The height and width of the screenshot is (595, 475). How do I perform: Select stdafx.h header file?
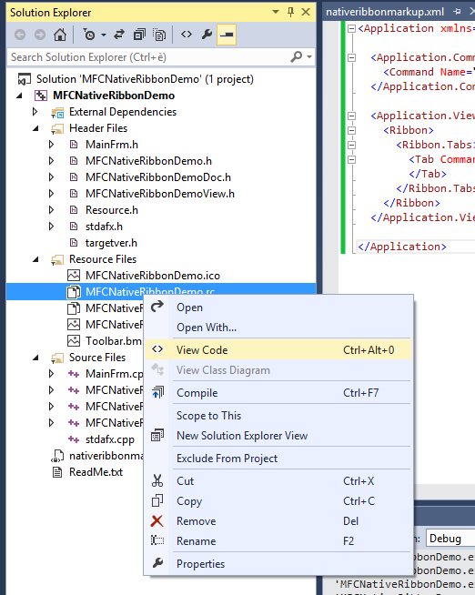[104, 227]
